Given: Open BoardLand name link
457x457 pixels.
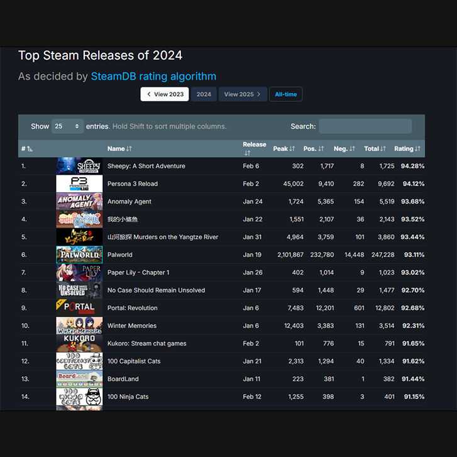Looking at the screenshot, I should click(123, 379).
